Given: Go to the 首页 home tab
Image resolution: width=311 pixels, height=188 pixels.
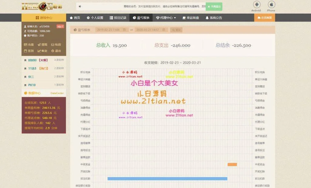Looking at the screenshot, I should pyautogui.click(x=75, y=18).
